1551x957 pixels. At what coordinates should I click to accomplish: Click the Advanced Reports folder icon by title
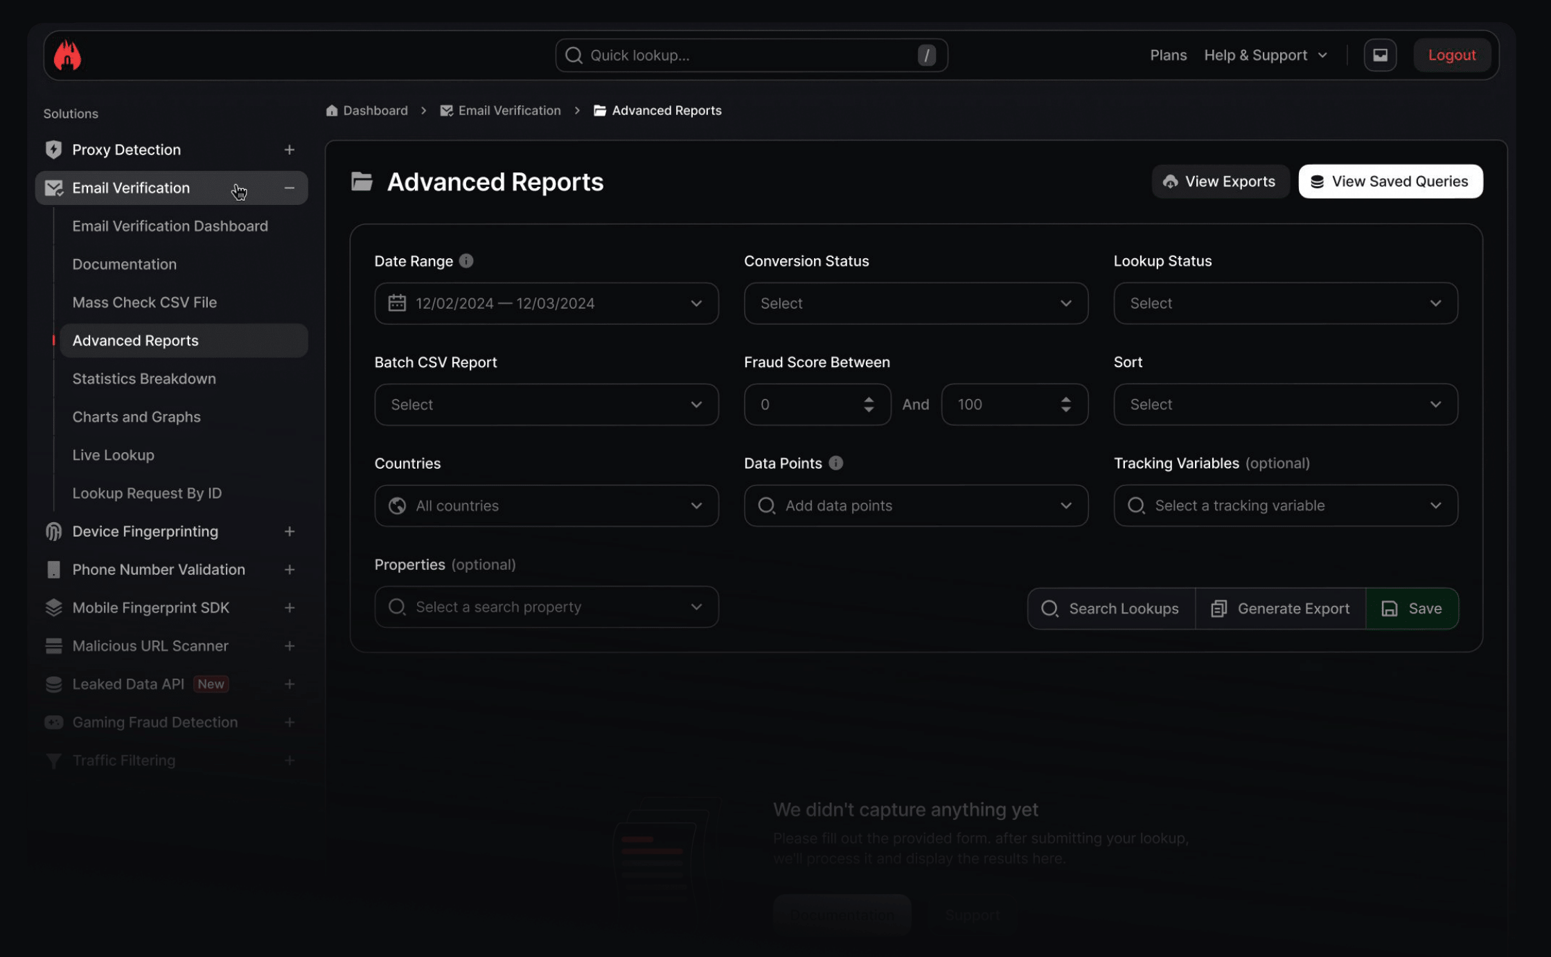click(362, 181)
